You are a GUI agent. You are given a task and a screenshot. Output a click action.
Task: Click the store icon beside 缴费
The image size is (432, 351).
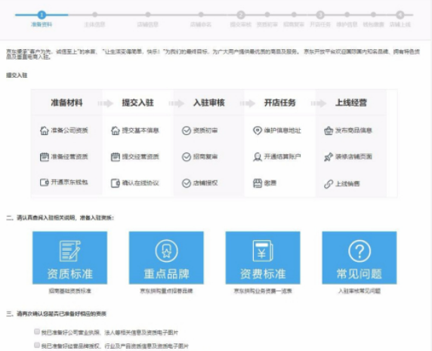click(258, 183)
